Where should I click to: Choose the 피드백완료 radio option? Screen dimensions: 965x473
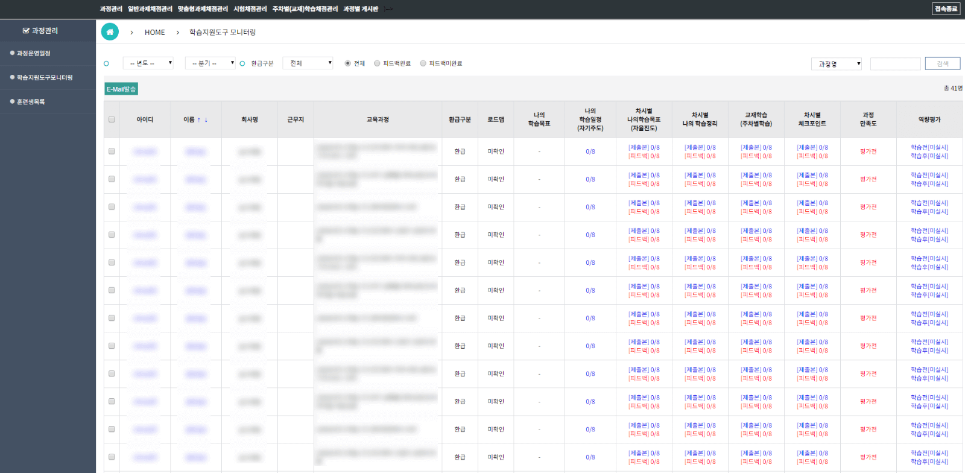coord(377,63)
